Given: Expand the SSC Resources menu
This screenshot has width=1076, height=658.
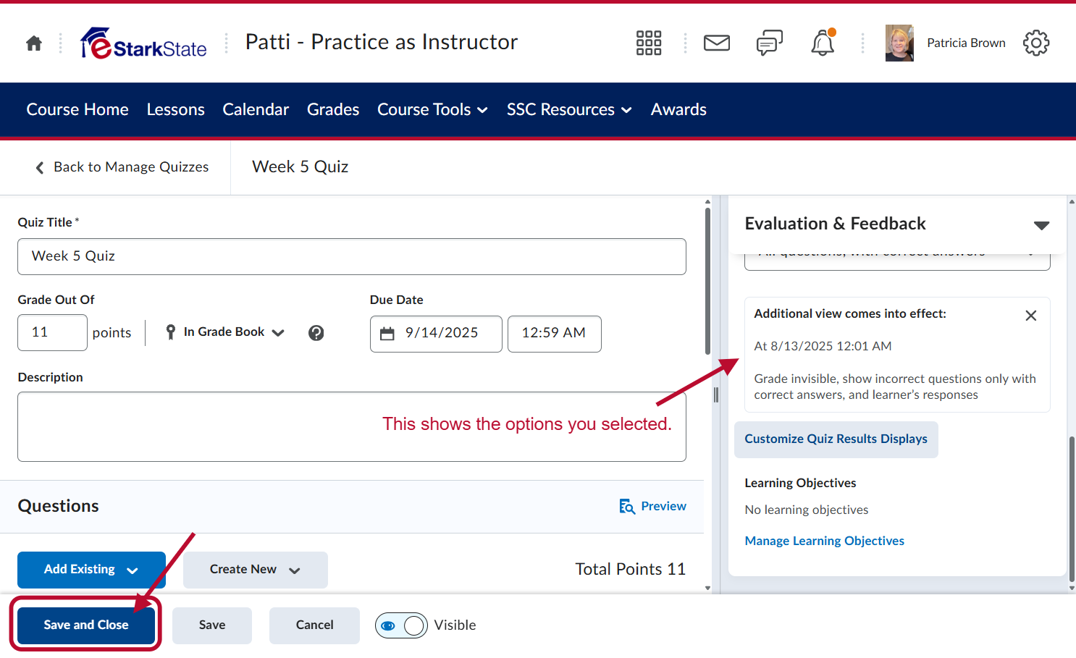Looking at the screenshot, I should [569, 110].
